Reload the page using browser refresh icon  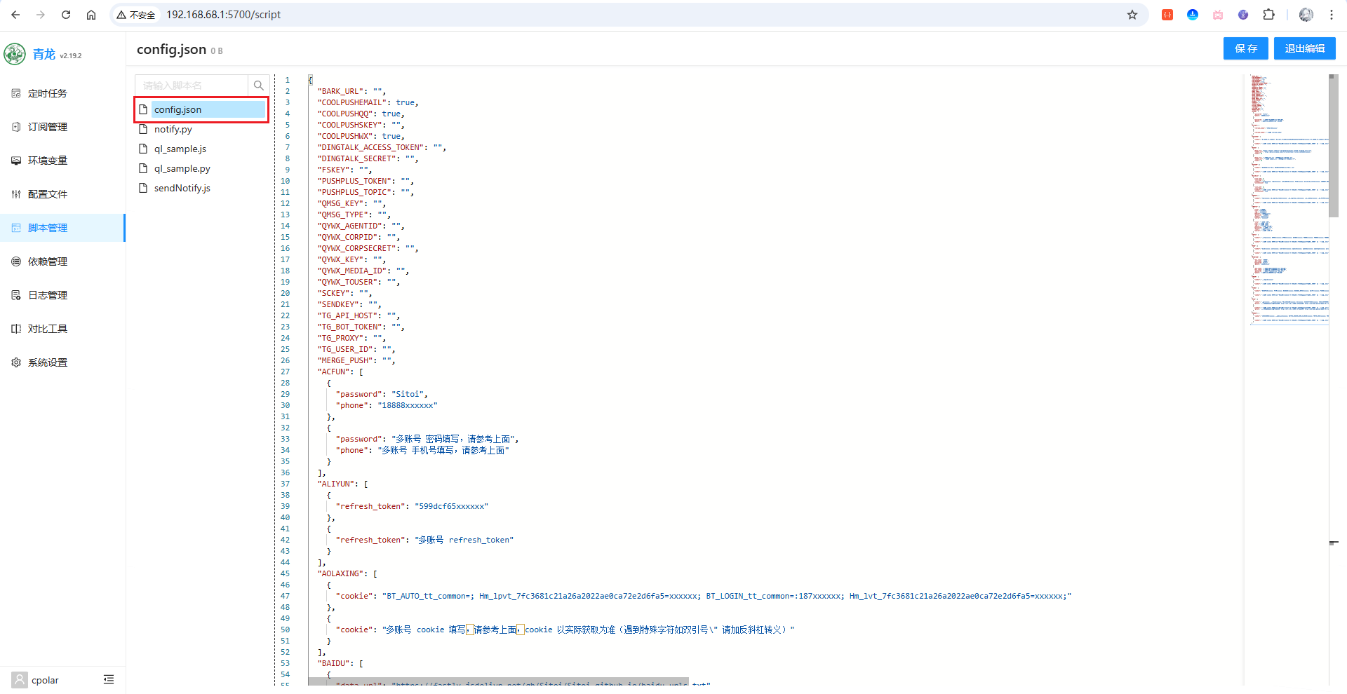(66, 15)
